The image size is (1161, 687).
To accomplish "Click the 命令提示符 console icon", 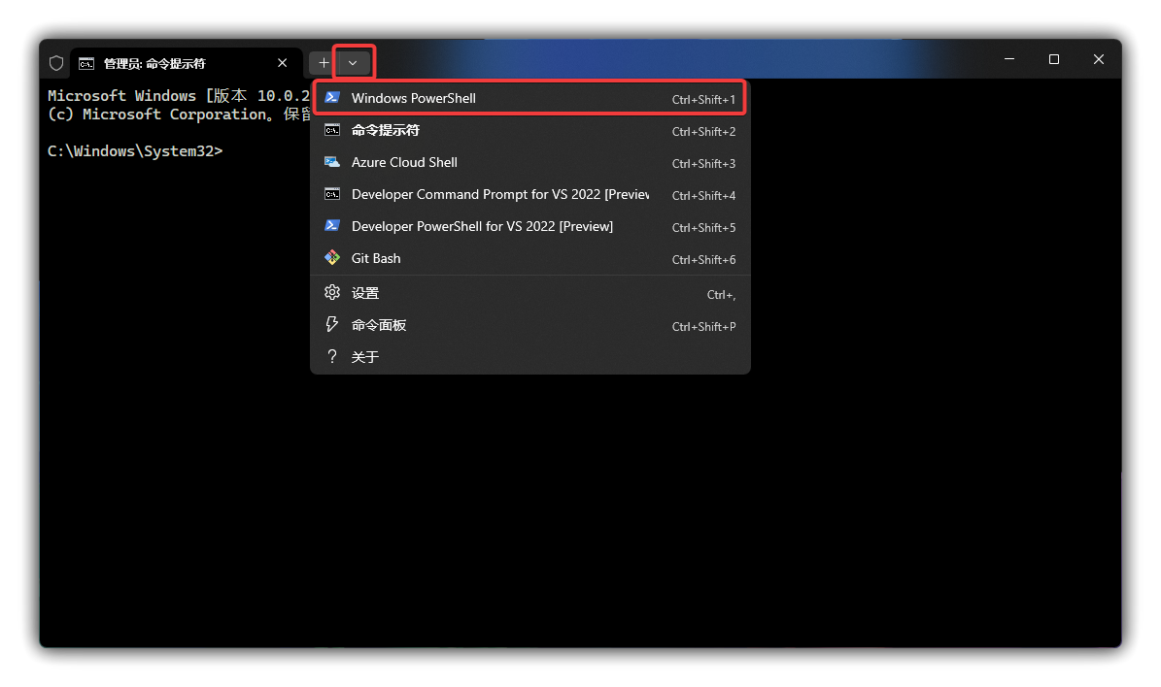I will point(332,130).
